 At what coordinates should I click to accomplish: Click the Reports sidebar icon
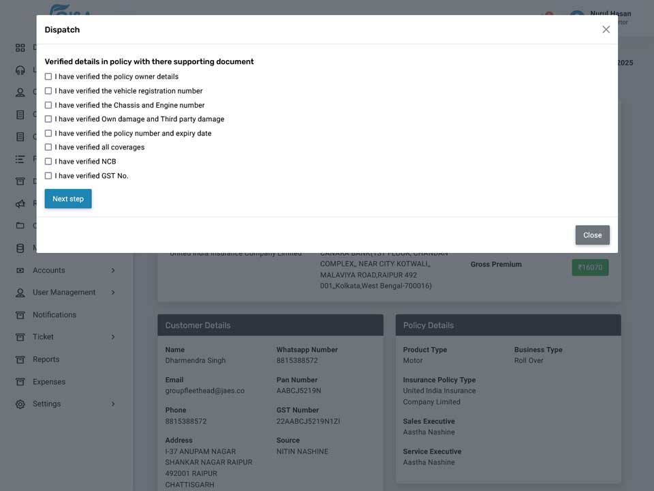coord(20,359)
